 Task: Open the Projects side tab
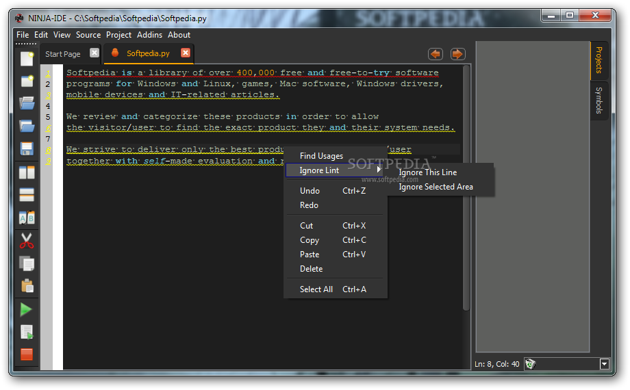598,60
